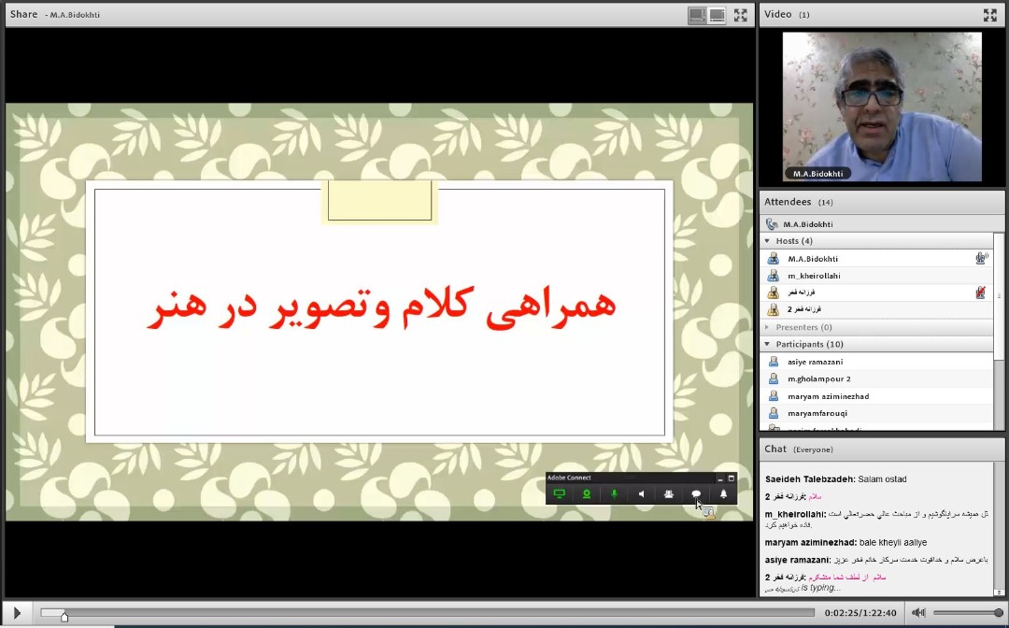Expand the Presenters (0) group

point(768,327)
